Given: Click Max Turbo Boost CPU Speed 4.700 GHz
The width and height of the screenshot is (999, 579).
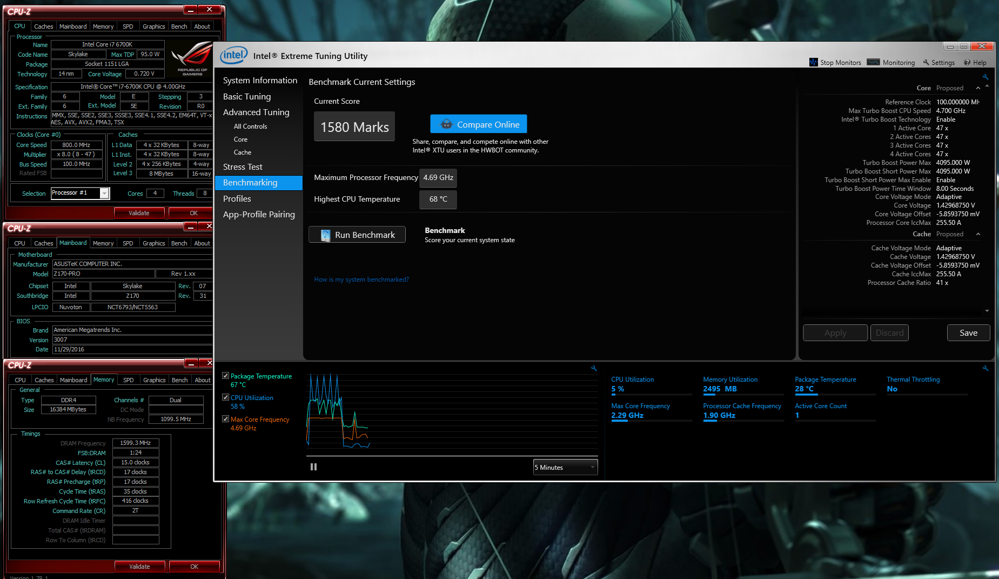Looking at the screenshot, I should click(x=951, y=111).
